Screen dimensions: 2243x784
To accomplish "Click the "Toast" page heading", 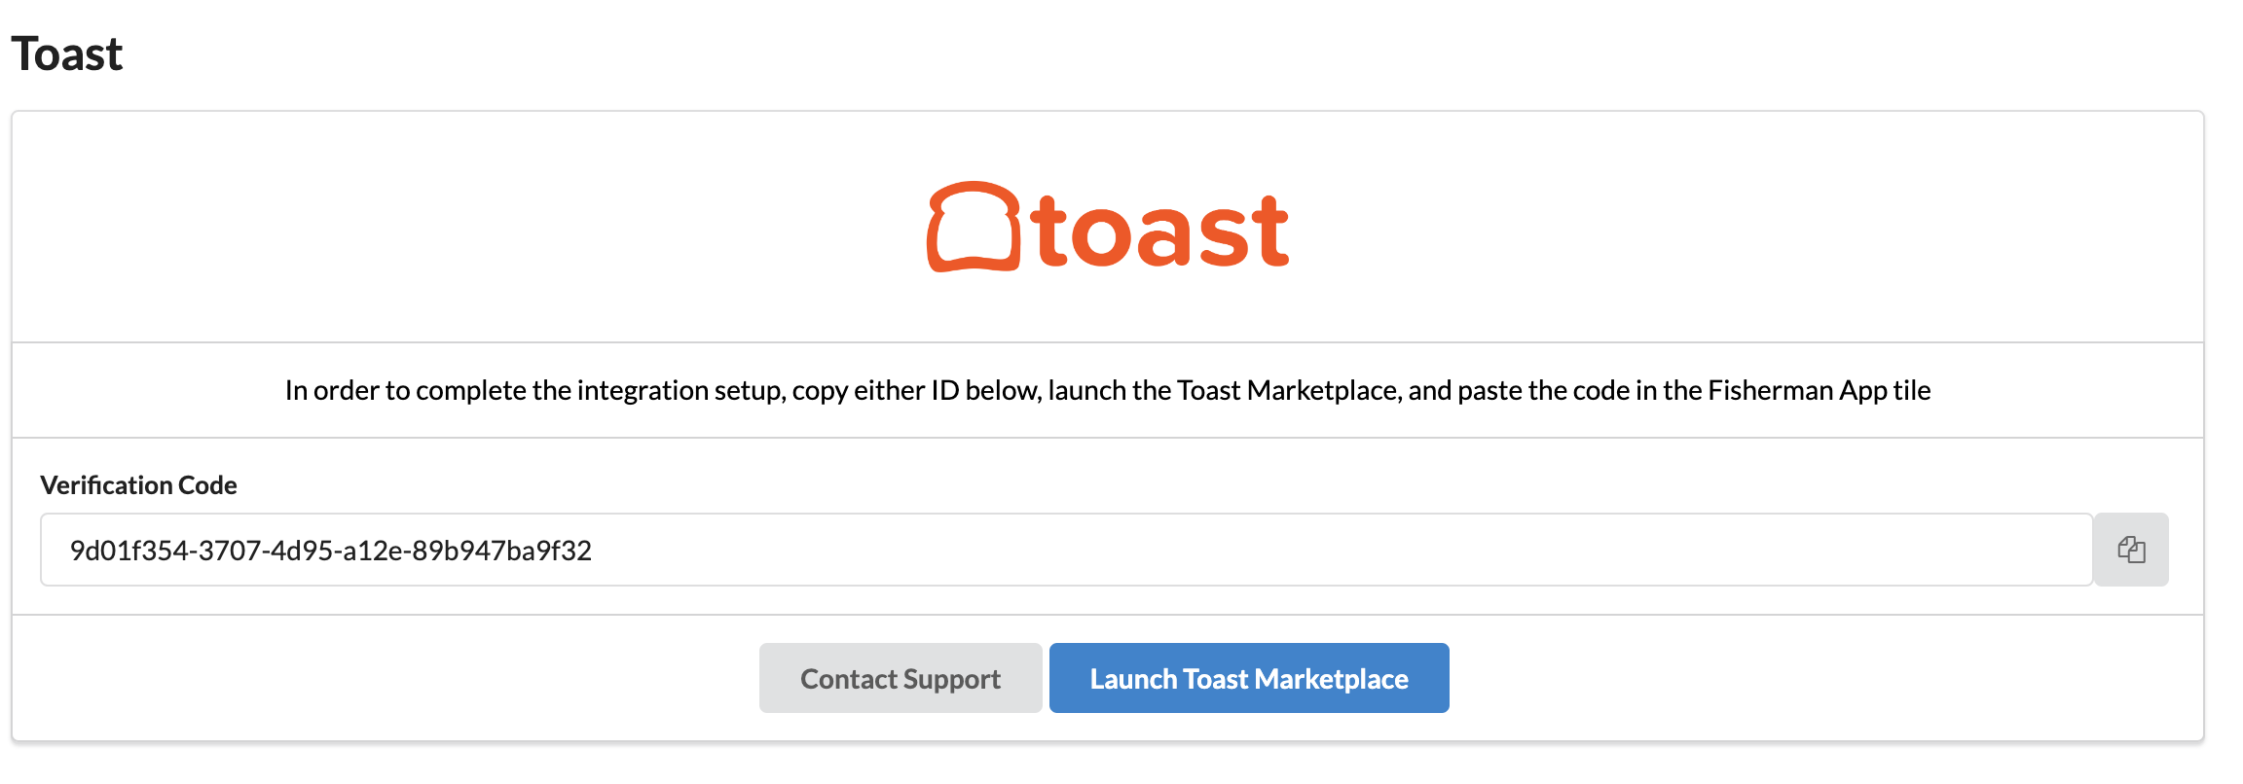I will [x=66, y=53].
